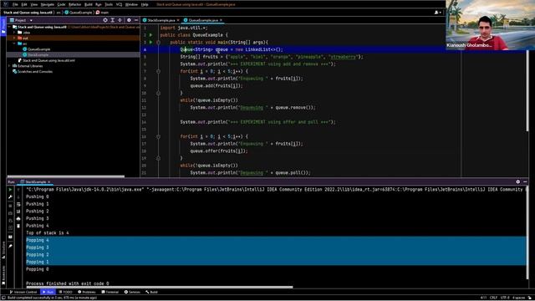The width and height of the screenshot is (535, 301).
Task: Click the locate opened file target icon
Action: pyautogui.click(x=105, y=20)
